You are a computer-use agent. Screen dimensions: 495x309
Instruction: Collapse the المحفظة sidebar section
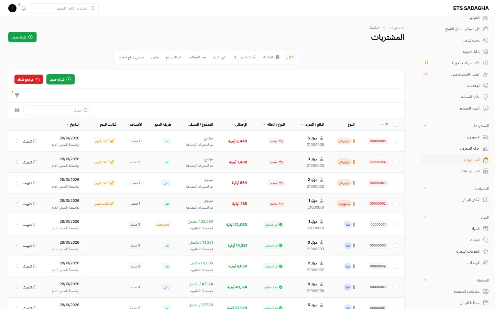click(x=425, y=280)
